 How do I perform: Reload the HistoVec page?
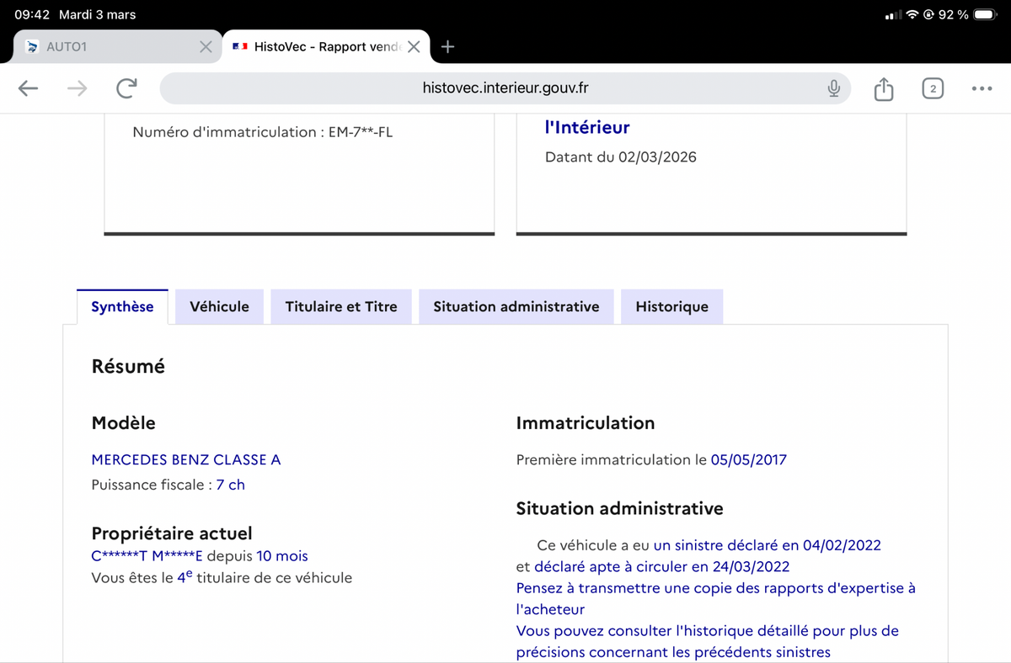126,88
